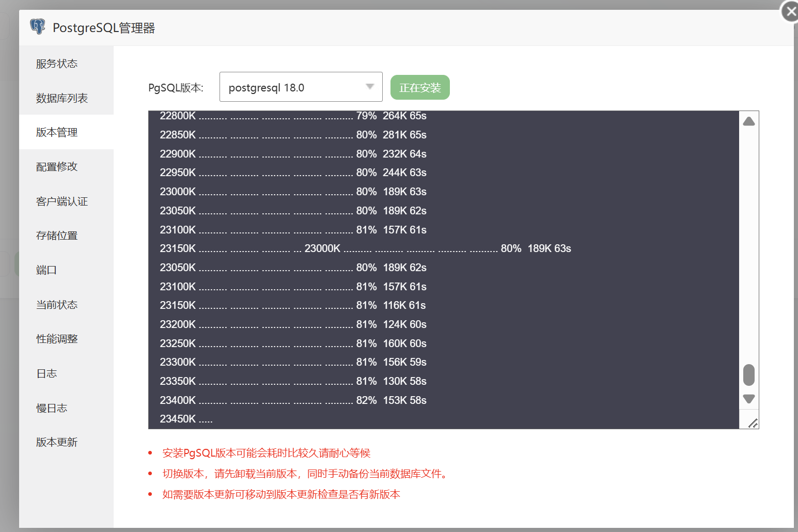Close the PostgreSQL管理器 dialog

790,11
